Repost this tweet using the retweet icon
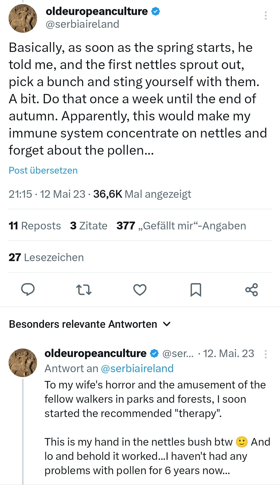Image resolution: width=280 pixels, height=491 pixels. (x=84, y=290)
